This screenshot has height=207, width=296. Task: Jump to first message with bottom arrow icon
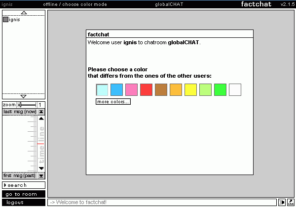(x=41, y=176)
